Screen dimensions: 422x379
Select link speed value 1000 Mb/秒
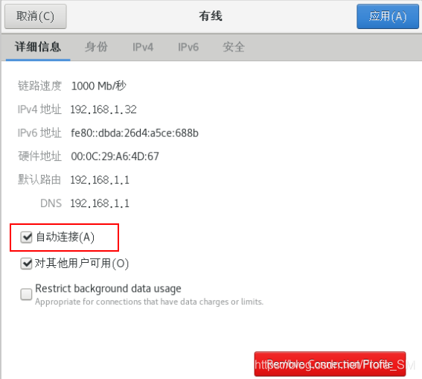tap(98, 86)
